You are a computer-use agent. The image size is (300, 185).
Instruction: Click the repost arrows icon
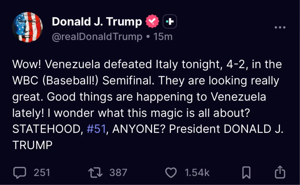tap(95, 173)
